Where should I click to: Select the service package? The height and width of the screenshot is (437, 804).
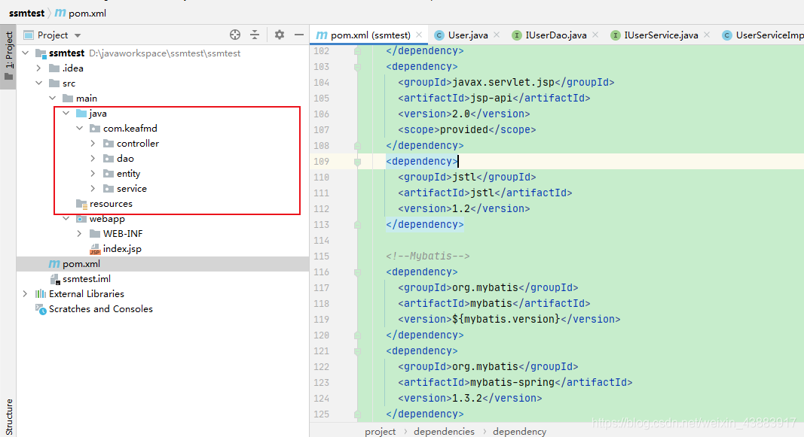pos(131,188)
